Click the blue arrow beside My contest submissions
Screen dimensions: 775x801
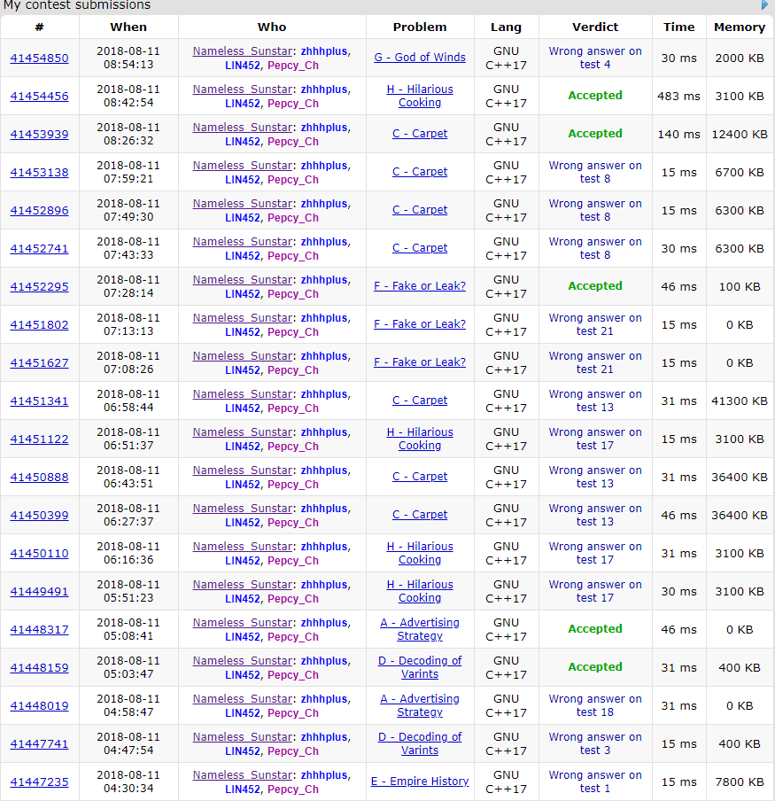[x=764, y=5]
